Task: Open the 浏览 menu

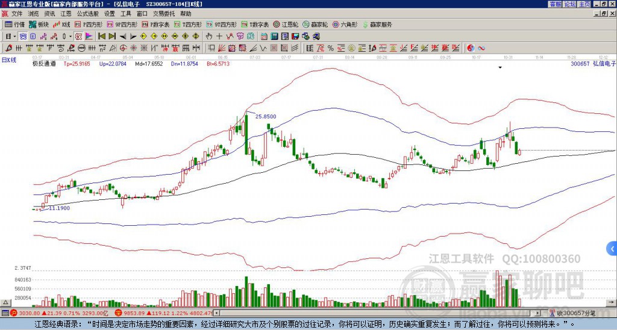Action: click(x=34, y=14)
